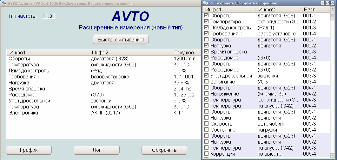Click 'по высоте' text in row 006-4
Image resolution: width=337 pixels, height=160 pixels.
click(269, 154)
